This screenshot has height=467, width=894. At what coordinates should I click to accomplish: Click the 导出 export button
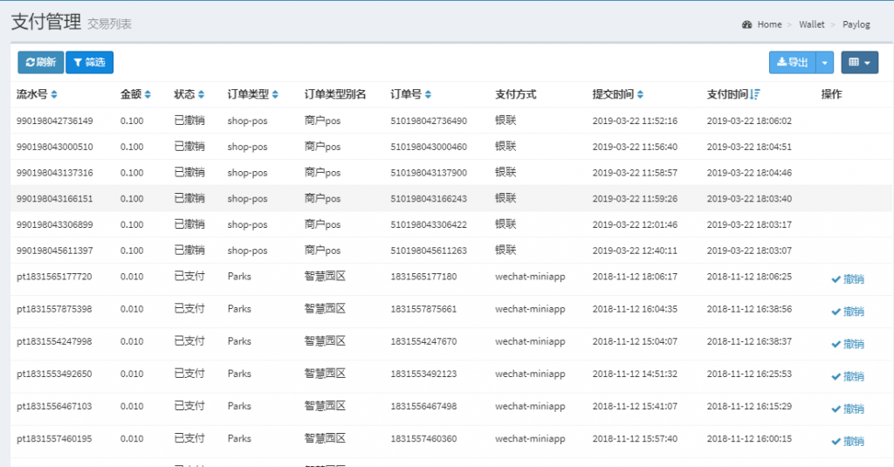point(792,62)
